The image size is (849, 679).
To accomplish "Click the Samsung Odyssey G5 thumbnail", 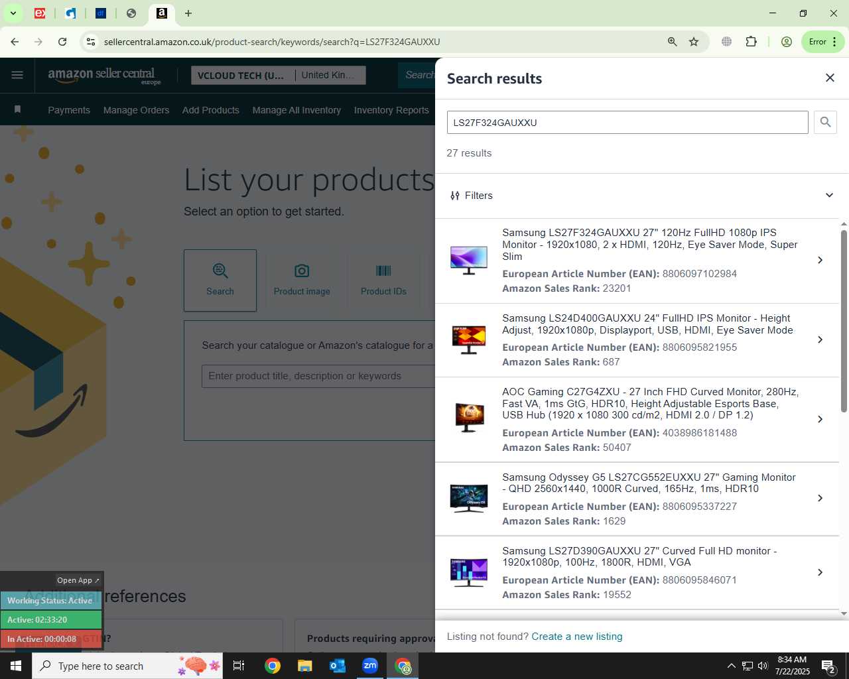I will [469, 499].
